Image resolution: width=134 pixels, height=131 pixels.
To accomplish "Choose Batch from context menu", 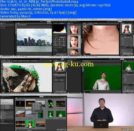I will point(33,111).
